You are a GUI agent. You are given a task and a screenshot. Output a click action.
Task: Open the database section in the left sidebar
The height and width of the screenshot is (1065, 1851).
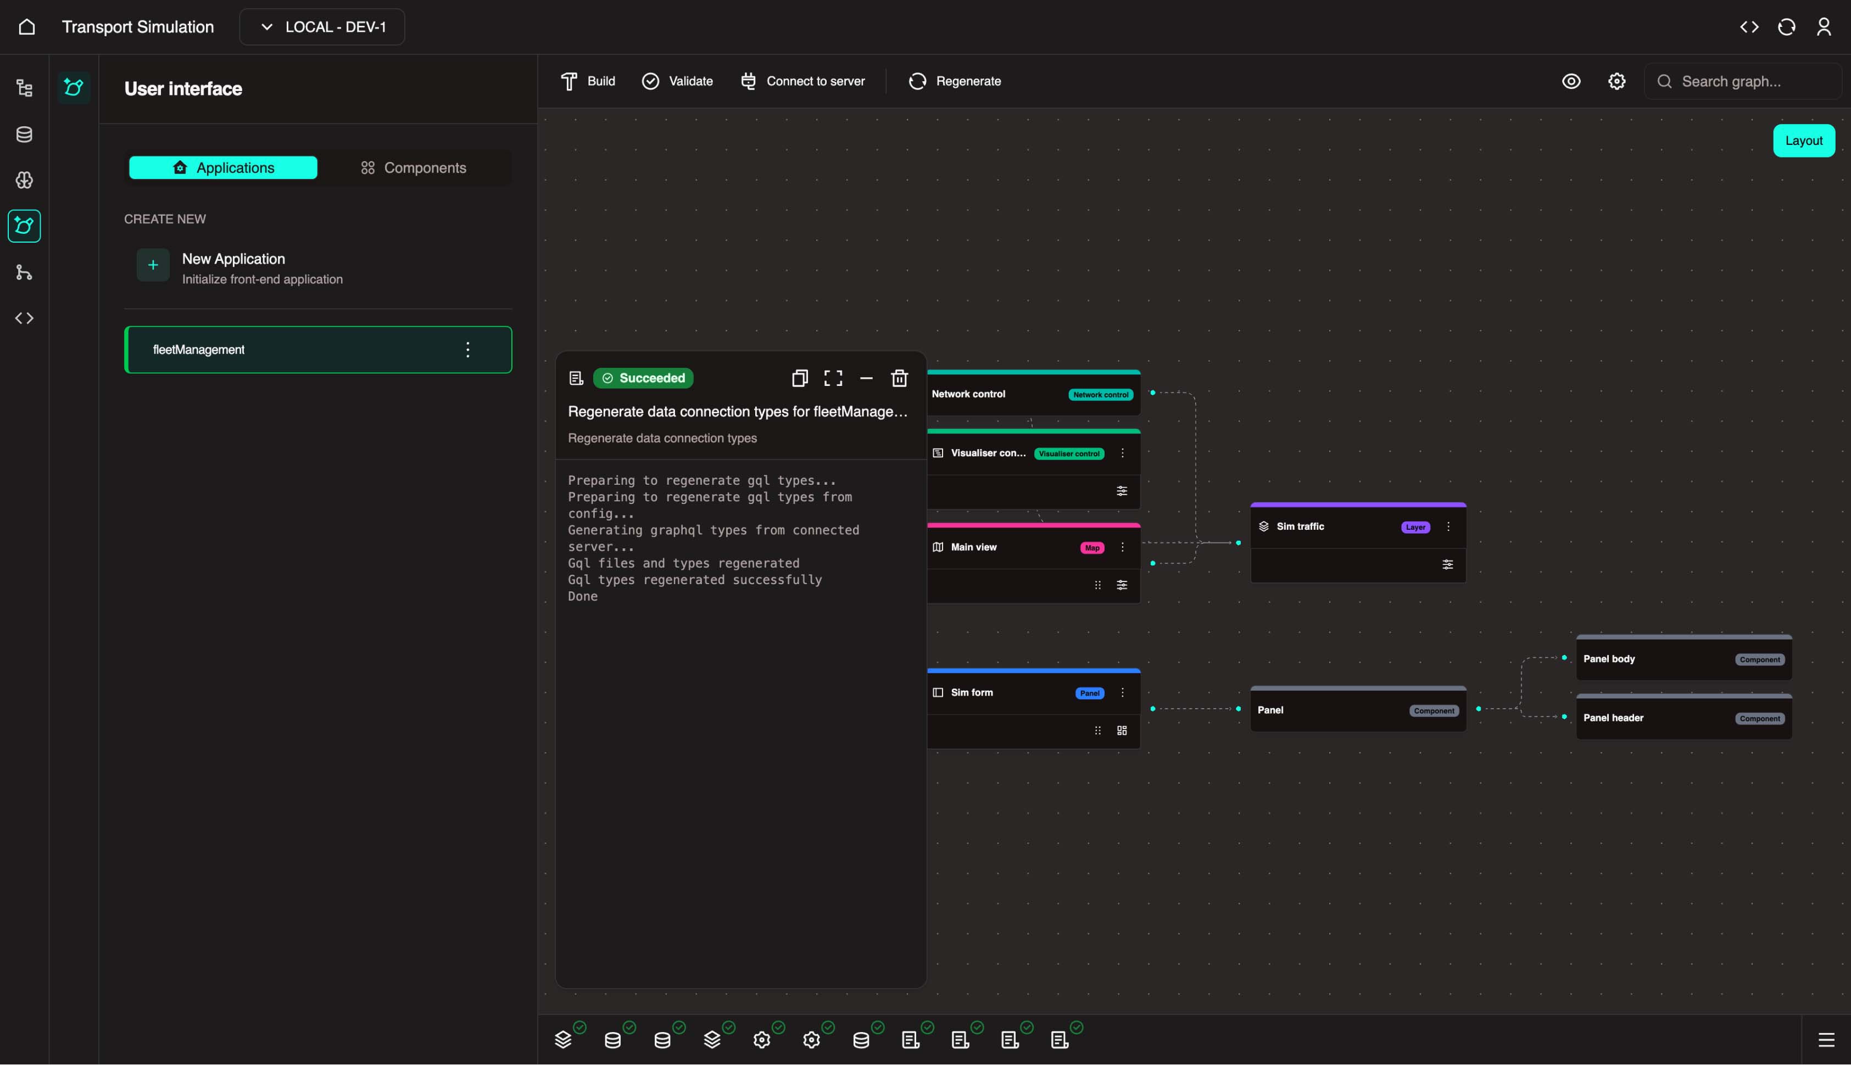24,134
